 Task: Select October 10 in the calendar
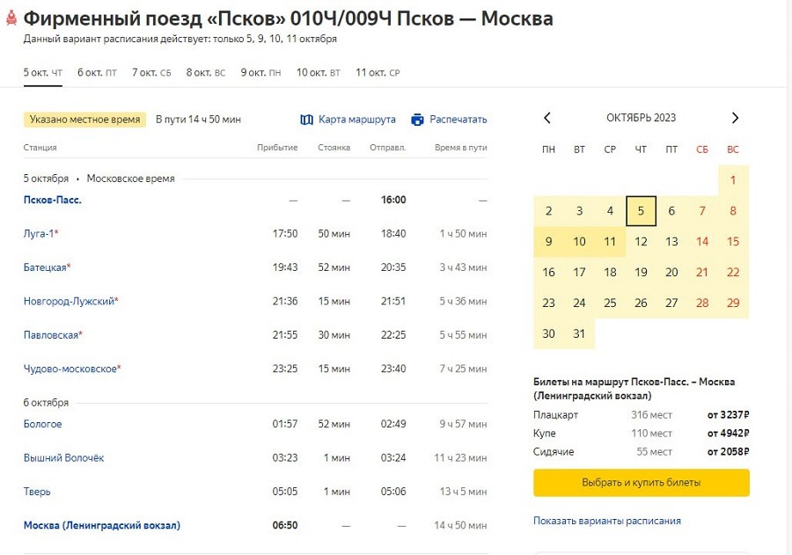[x=579, y=242]
